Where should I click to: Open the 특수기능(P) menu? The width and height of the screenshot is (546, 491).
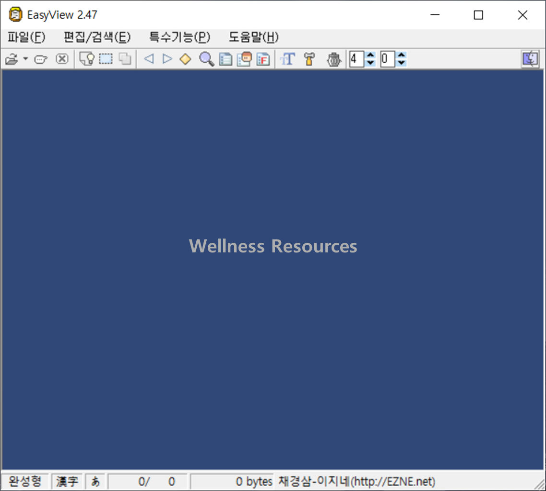pos(179,37)
